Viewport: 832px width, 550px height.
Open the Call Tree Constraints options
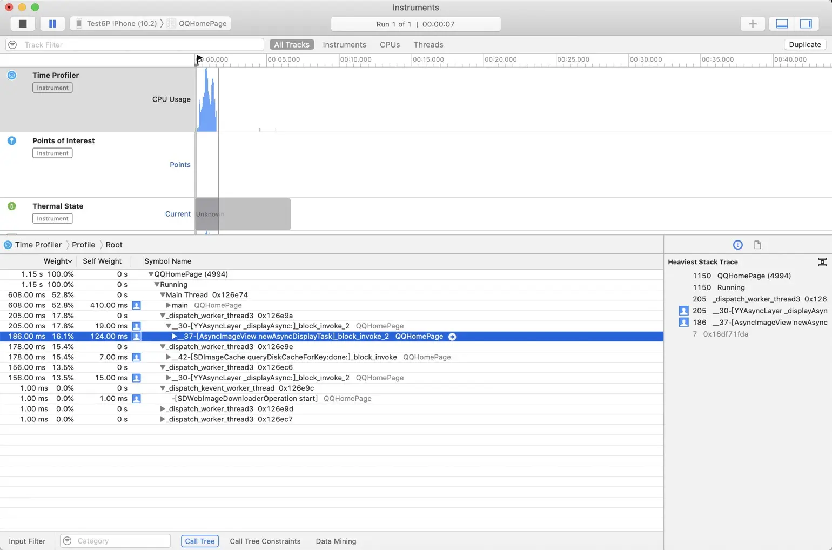click(265, 541)
